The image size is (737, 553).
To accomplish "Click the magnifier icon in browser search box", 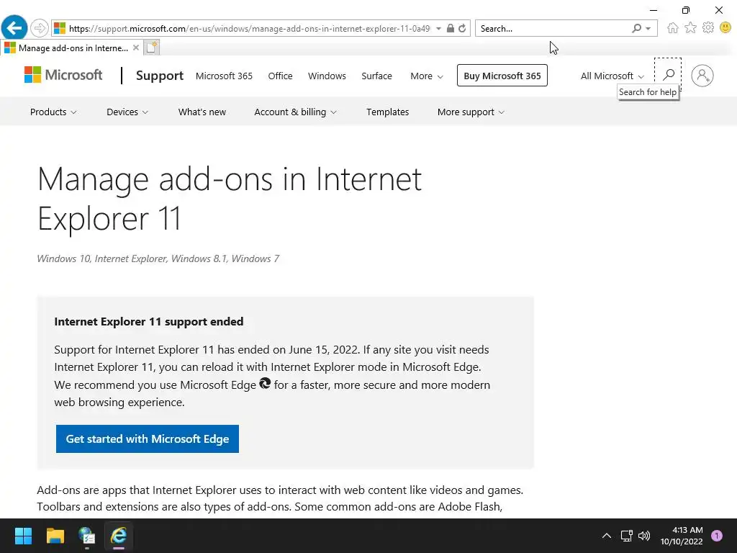I will (636, 28).
